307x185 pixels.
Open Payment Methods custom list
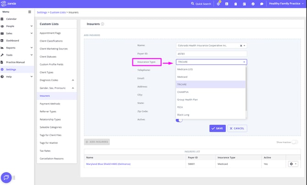pos(50,104)
